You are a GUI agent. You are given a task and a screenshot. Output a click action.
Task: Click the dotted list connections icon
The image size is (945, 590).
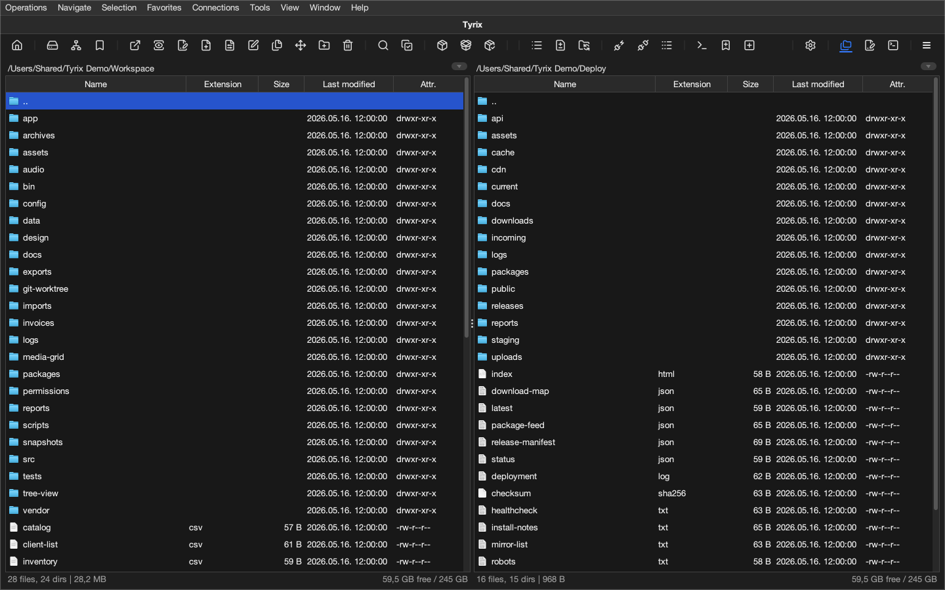point(667,45)
